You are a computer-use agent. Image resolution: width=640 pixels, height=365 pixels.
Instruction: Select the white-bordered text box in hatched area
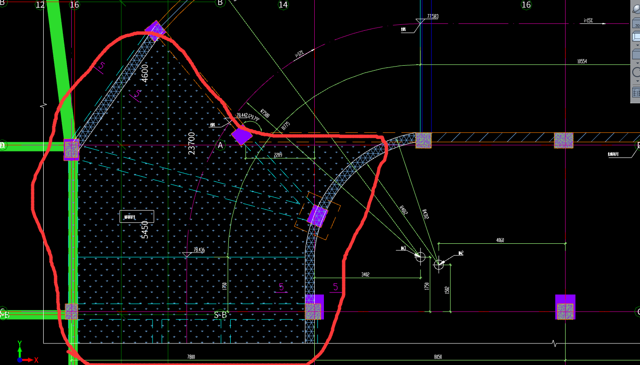pos(137,216)
